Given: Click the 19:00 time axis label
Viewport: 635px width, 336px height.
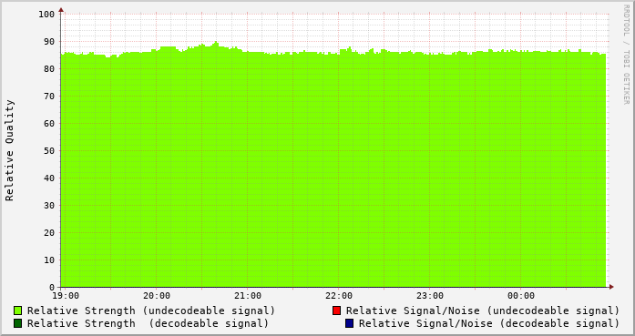Looking at the screenshot, I should (x=66, y=296).
